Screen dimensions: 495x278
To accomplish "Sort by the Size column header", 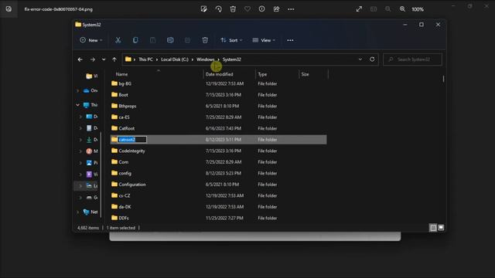I will tap(305, 74).
